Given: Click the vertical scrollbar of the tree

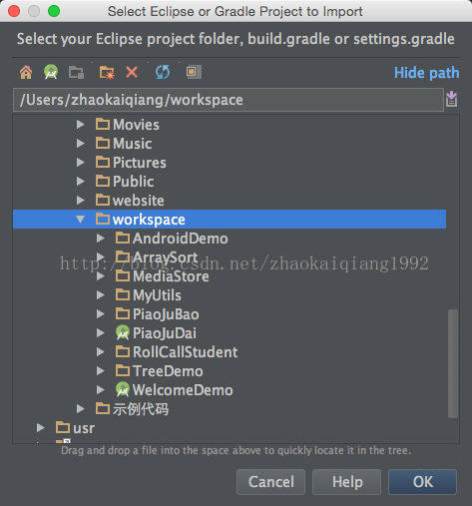Looking at the screenshot, I should 453,363.
